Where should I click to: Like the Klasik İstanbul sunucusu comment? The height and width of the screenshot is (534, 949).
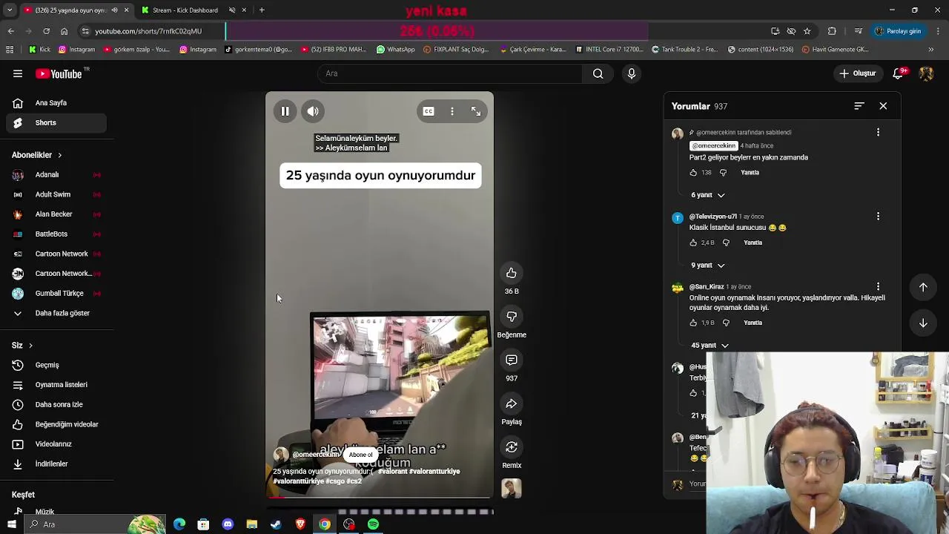(693, 243)
